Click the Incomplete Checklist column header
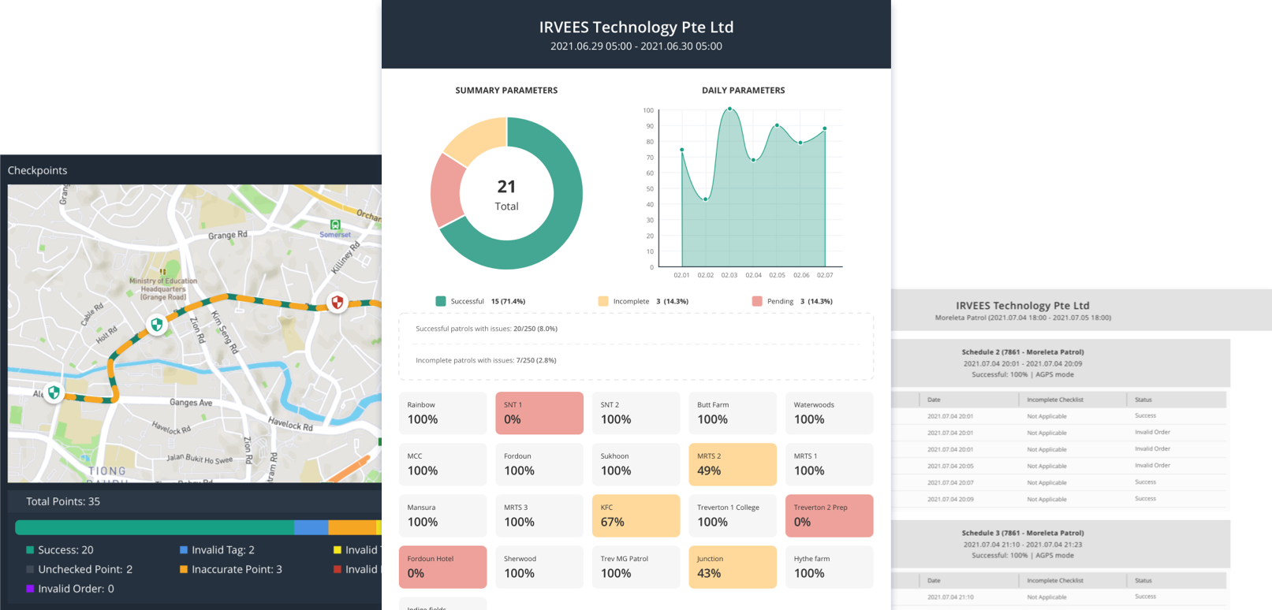This screenshot has height=610, width=1272. coord(1055,400)
